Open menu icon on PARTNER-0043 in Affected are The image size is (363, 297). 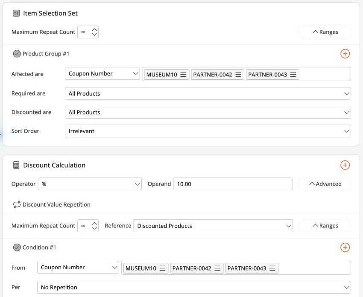(x=293, y=75)
